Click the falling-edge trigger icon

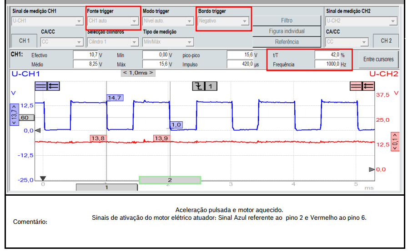198,86
